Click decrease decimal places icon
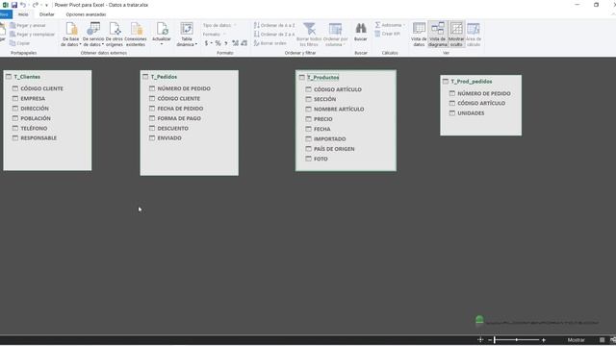The width and height of the screenshot is (616, 346). click(x=244, y=43)
